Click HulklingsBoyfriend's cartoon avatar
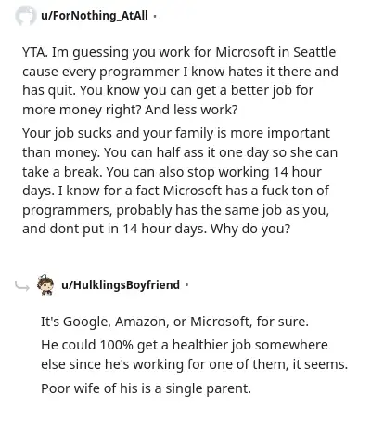This screenshot has height=421, width=371. [x=45, y=284]
